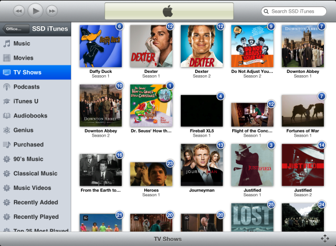The height and width of the screenshot is (246, 336).
Task: Click the gear icon beside Recently Added
Action: (6, 203)
